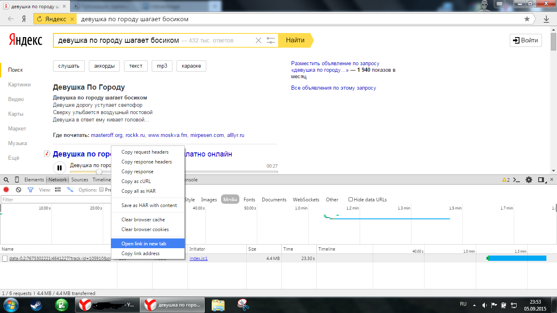Screen dimensions: 557x313
Task: Open the Network DevTools tab
Action: (57, 180)
